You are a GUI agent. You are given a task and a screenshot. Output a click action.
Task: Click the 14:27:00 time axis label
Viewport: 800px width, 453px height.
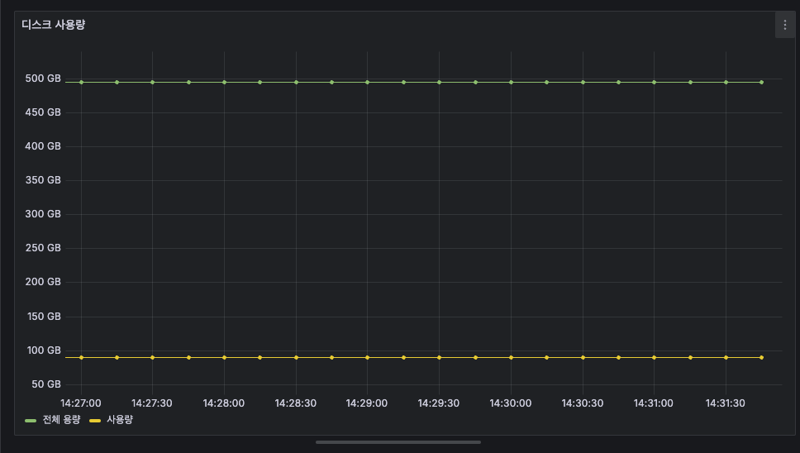[x=81, y=403]
